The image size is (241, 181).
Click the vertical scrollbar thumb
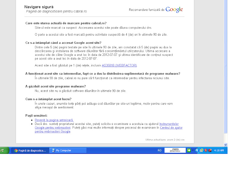click(225, 66)
